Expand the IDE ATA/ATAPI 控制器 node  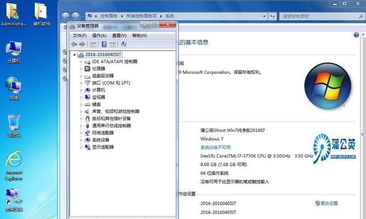[81, 62]
